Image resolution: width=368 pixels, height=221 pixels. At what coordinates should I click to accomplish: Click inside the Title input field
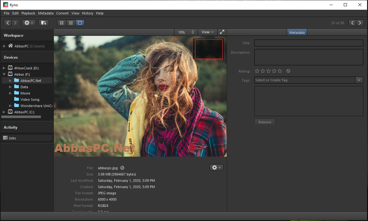pos(309,43)
